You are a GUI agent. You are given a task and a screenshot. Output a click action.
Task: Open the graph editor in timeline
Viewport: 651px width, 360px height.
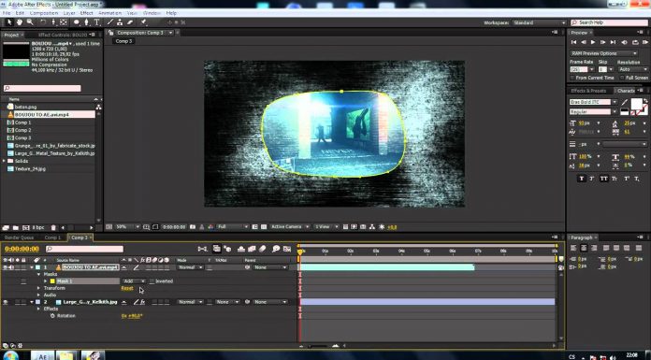click(287, 249)
